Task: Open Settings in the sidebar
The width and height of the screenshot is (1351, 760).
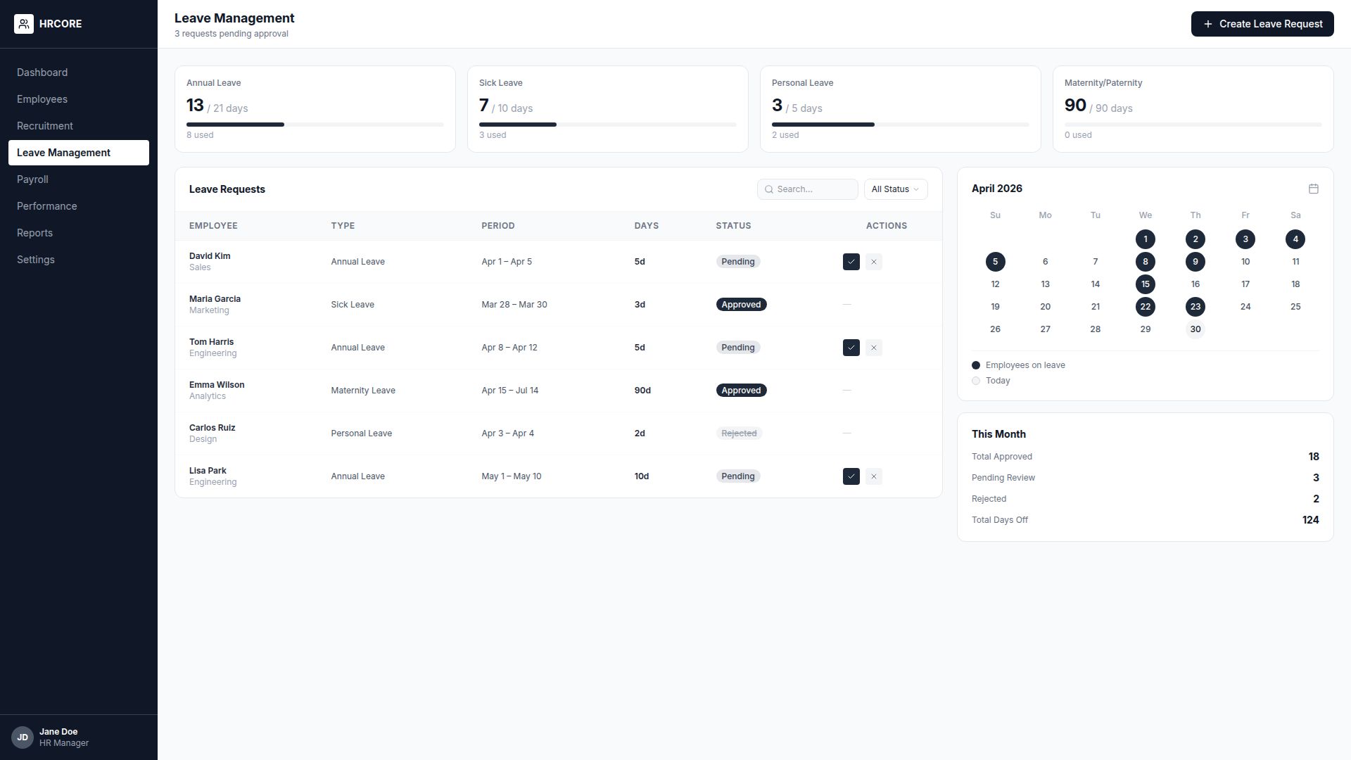Action: [79, 260]
